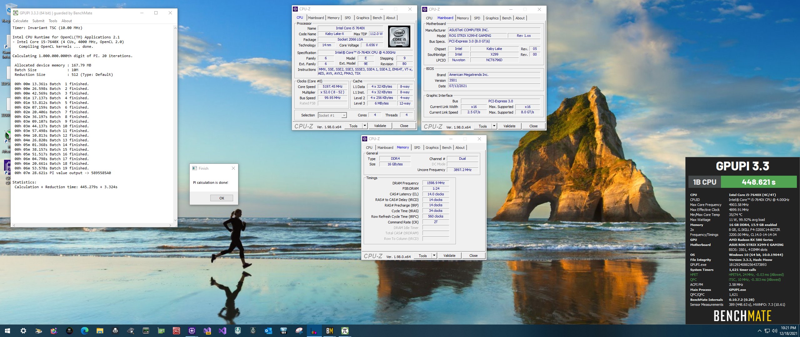Image resolution: width=800 pixels, height=337 pixels.
Task: Click the line 'PI value output -> 5895585A0'
Action: point(62,173)
